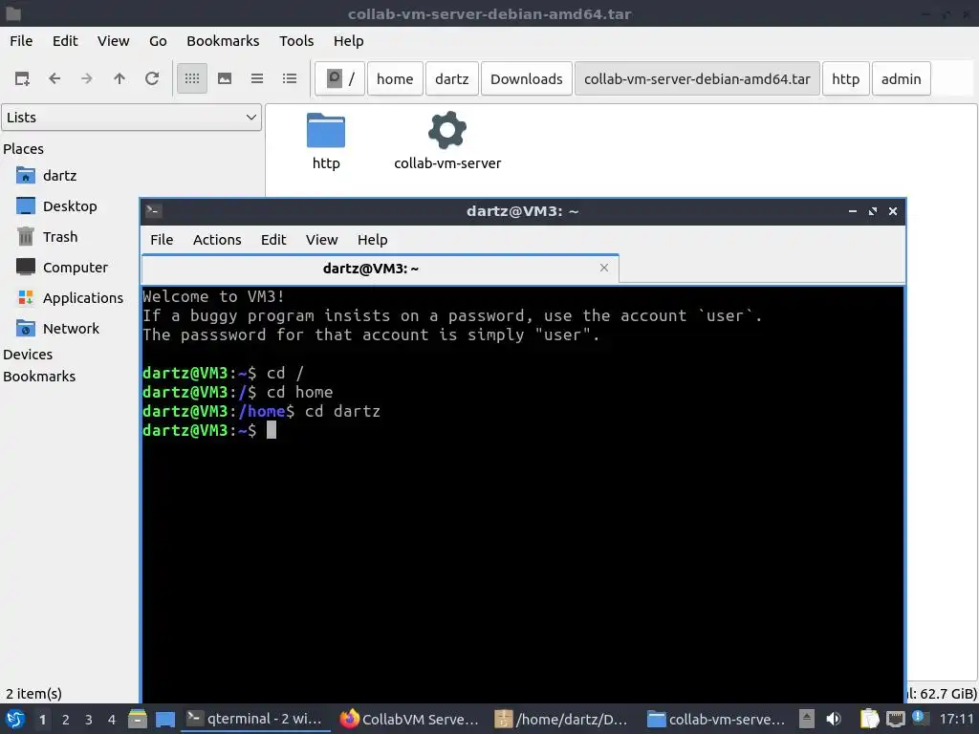
Task: Click the Bookmarks section in sidebar
Action: pos(38,377)
